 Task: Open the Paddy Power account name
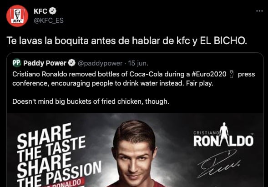click(45, 63)
